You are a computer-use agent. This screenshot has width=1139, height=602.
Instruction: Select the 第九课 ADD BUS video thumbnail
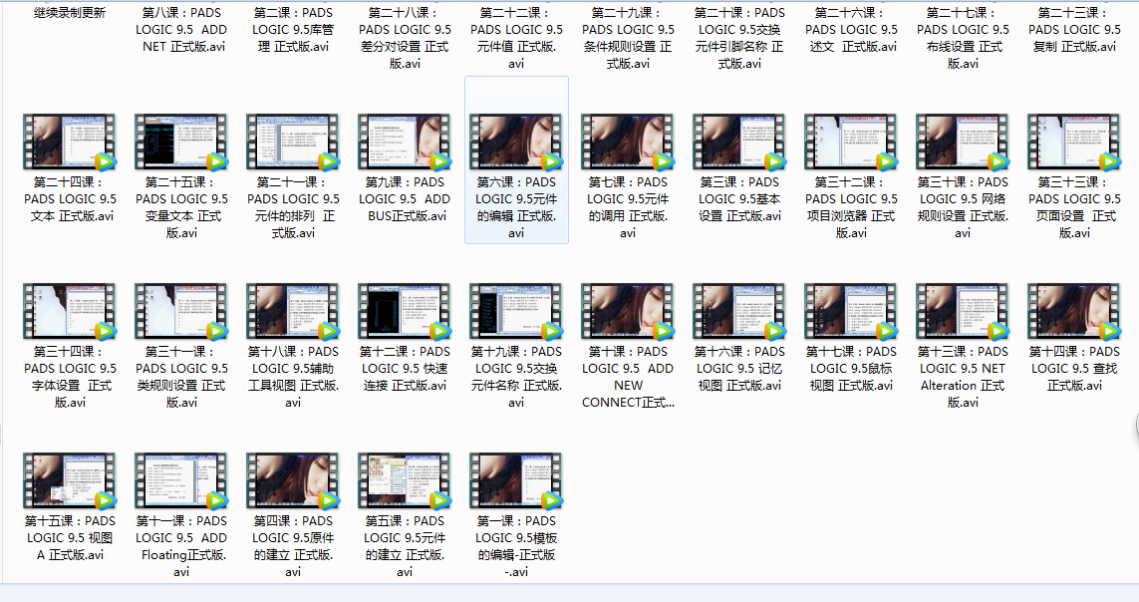[404, 142]
